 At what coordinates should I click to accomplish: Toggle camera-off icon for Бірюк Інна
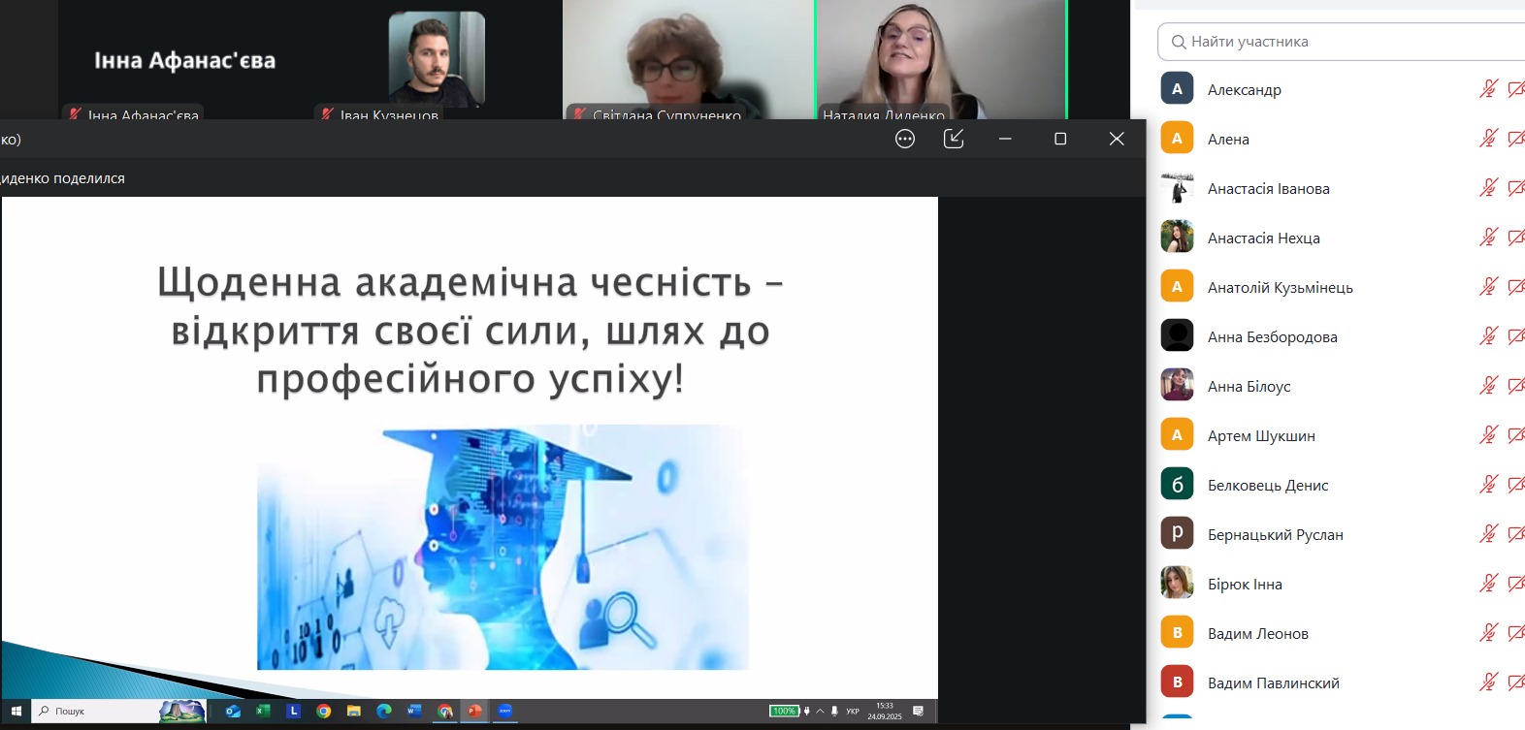[x=1515, y=584]
